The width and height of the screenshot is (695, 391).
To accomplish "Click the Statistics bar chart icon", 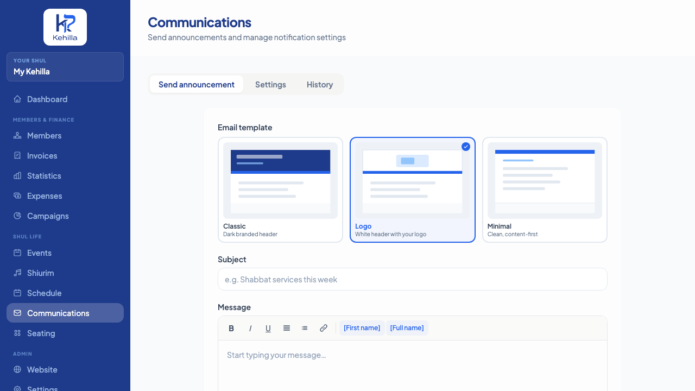I will click(17, 175).
